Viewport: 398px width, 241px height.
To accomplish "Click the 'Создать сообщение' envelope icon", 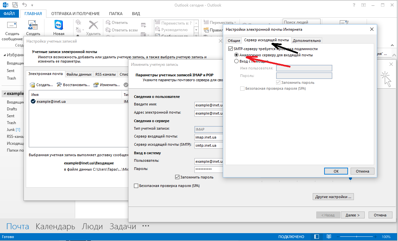I will (12, 25).
